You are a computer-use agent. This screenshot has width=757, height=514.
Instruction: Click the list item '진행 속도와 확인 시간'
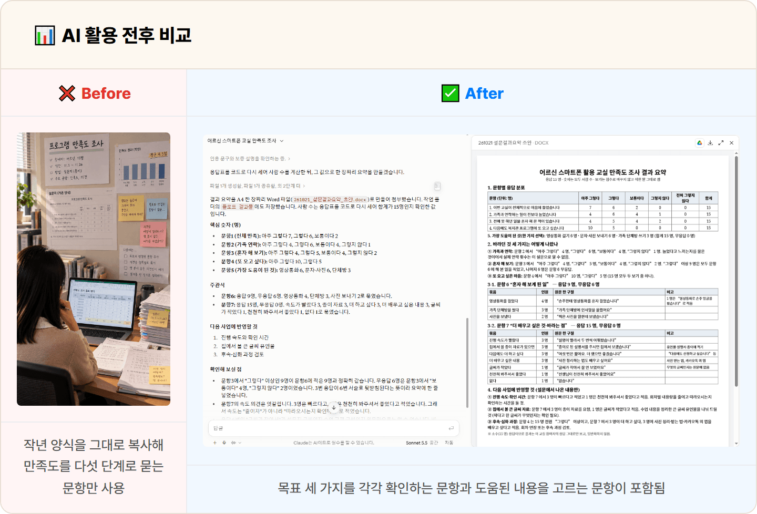click(245, 338)
